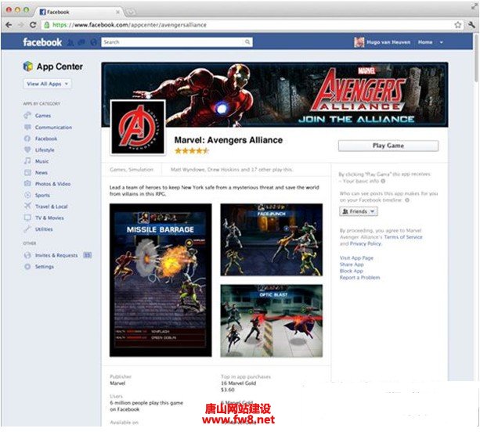Click the Settings gear icon in sidebar
Image resolution: width=480 pixels, height=432 pixels.
[27, 267]
